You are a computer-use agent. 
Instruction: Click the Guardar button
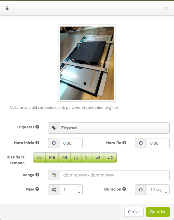(158, 212)
